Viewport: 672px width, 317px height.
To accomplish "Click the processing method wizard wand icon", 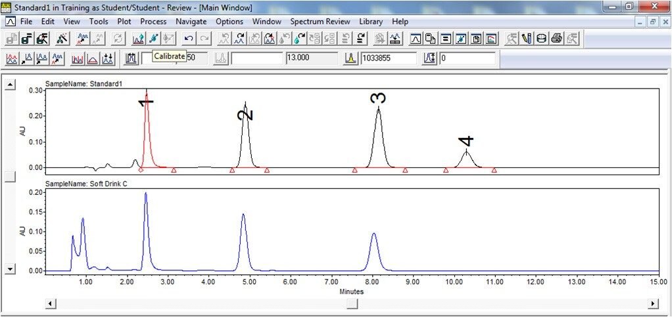I will pyautogui.click(x=62, y=39).
